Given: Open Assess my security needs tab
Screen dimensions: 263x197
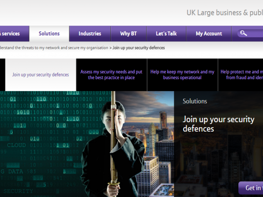Looking at the screenshot, I should pyautogui.click(x=112, y=75).
